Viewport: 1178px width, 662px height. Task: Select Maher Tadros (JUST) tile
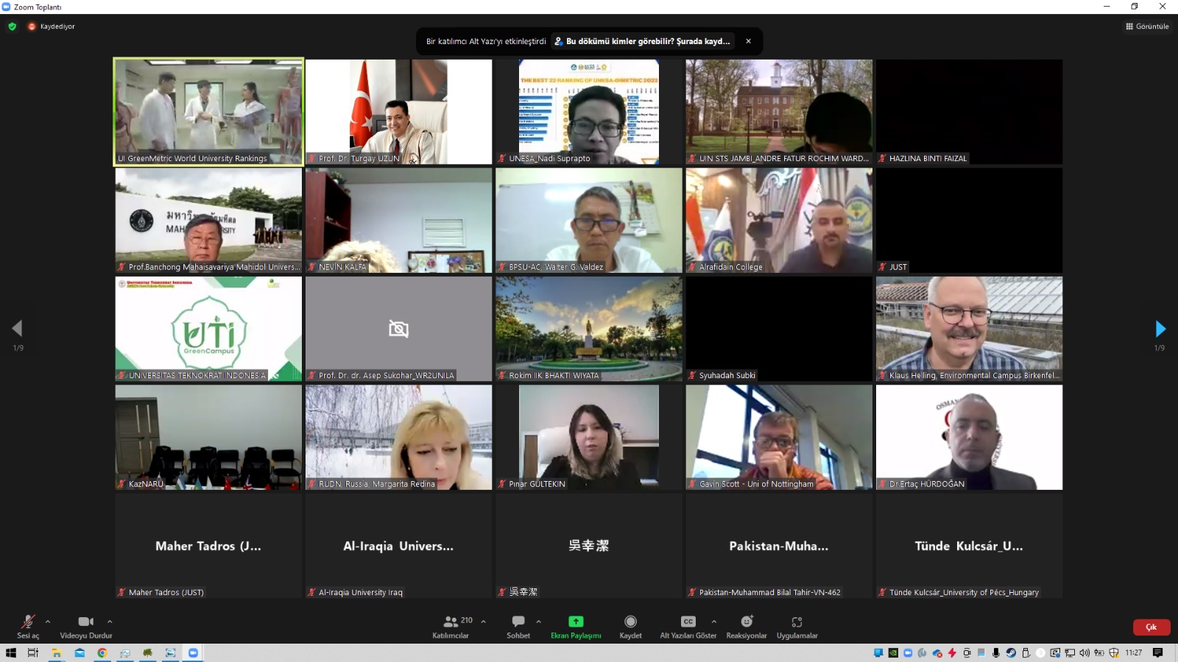tap(208, 546)
